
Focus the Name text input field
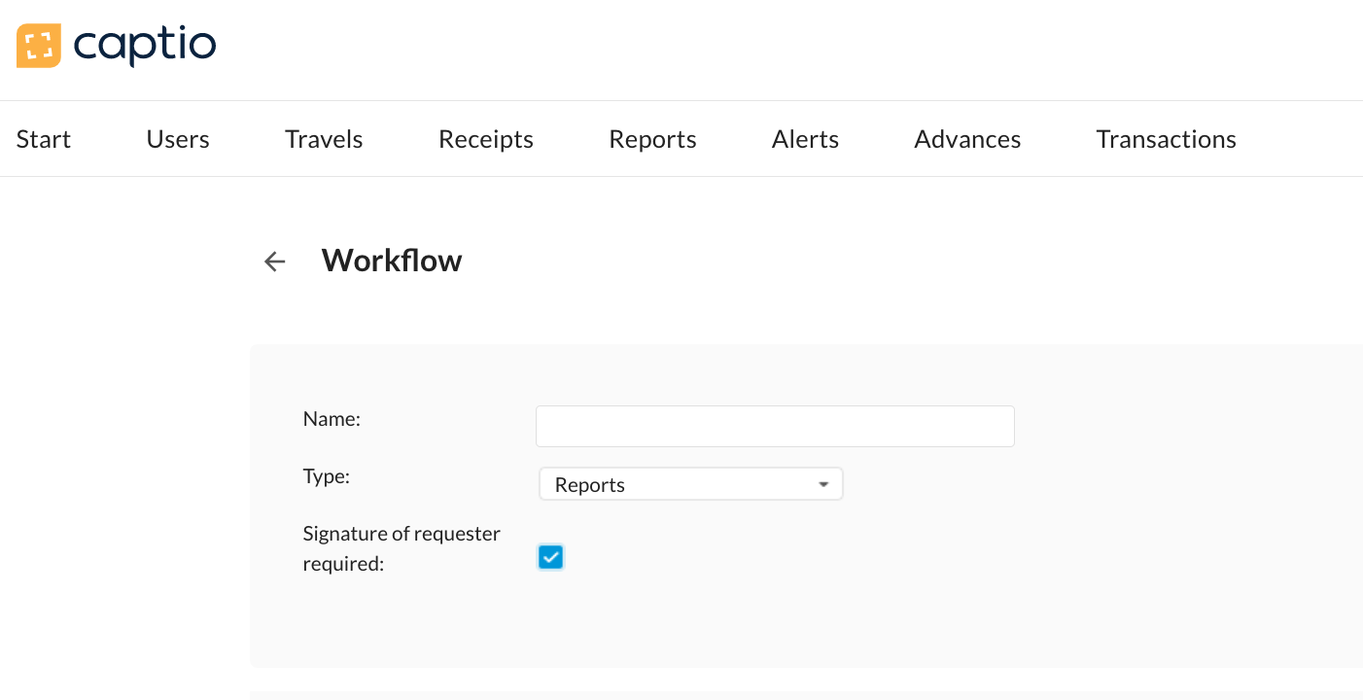click(x=775, y=427)
